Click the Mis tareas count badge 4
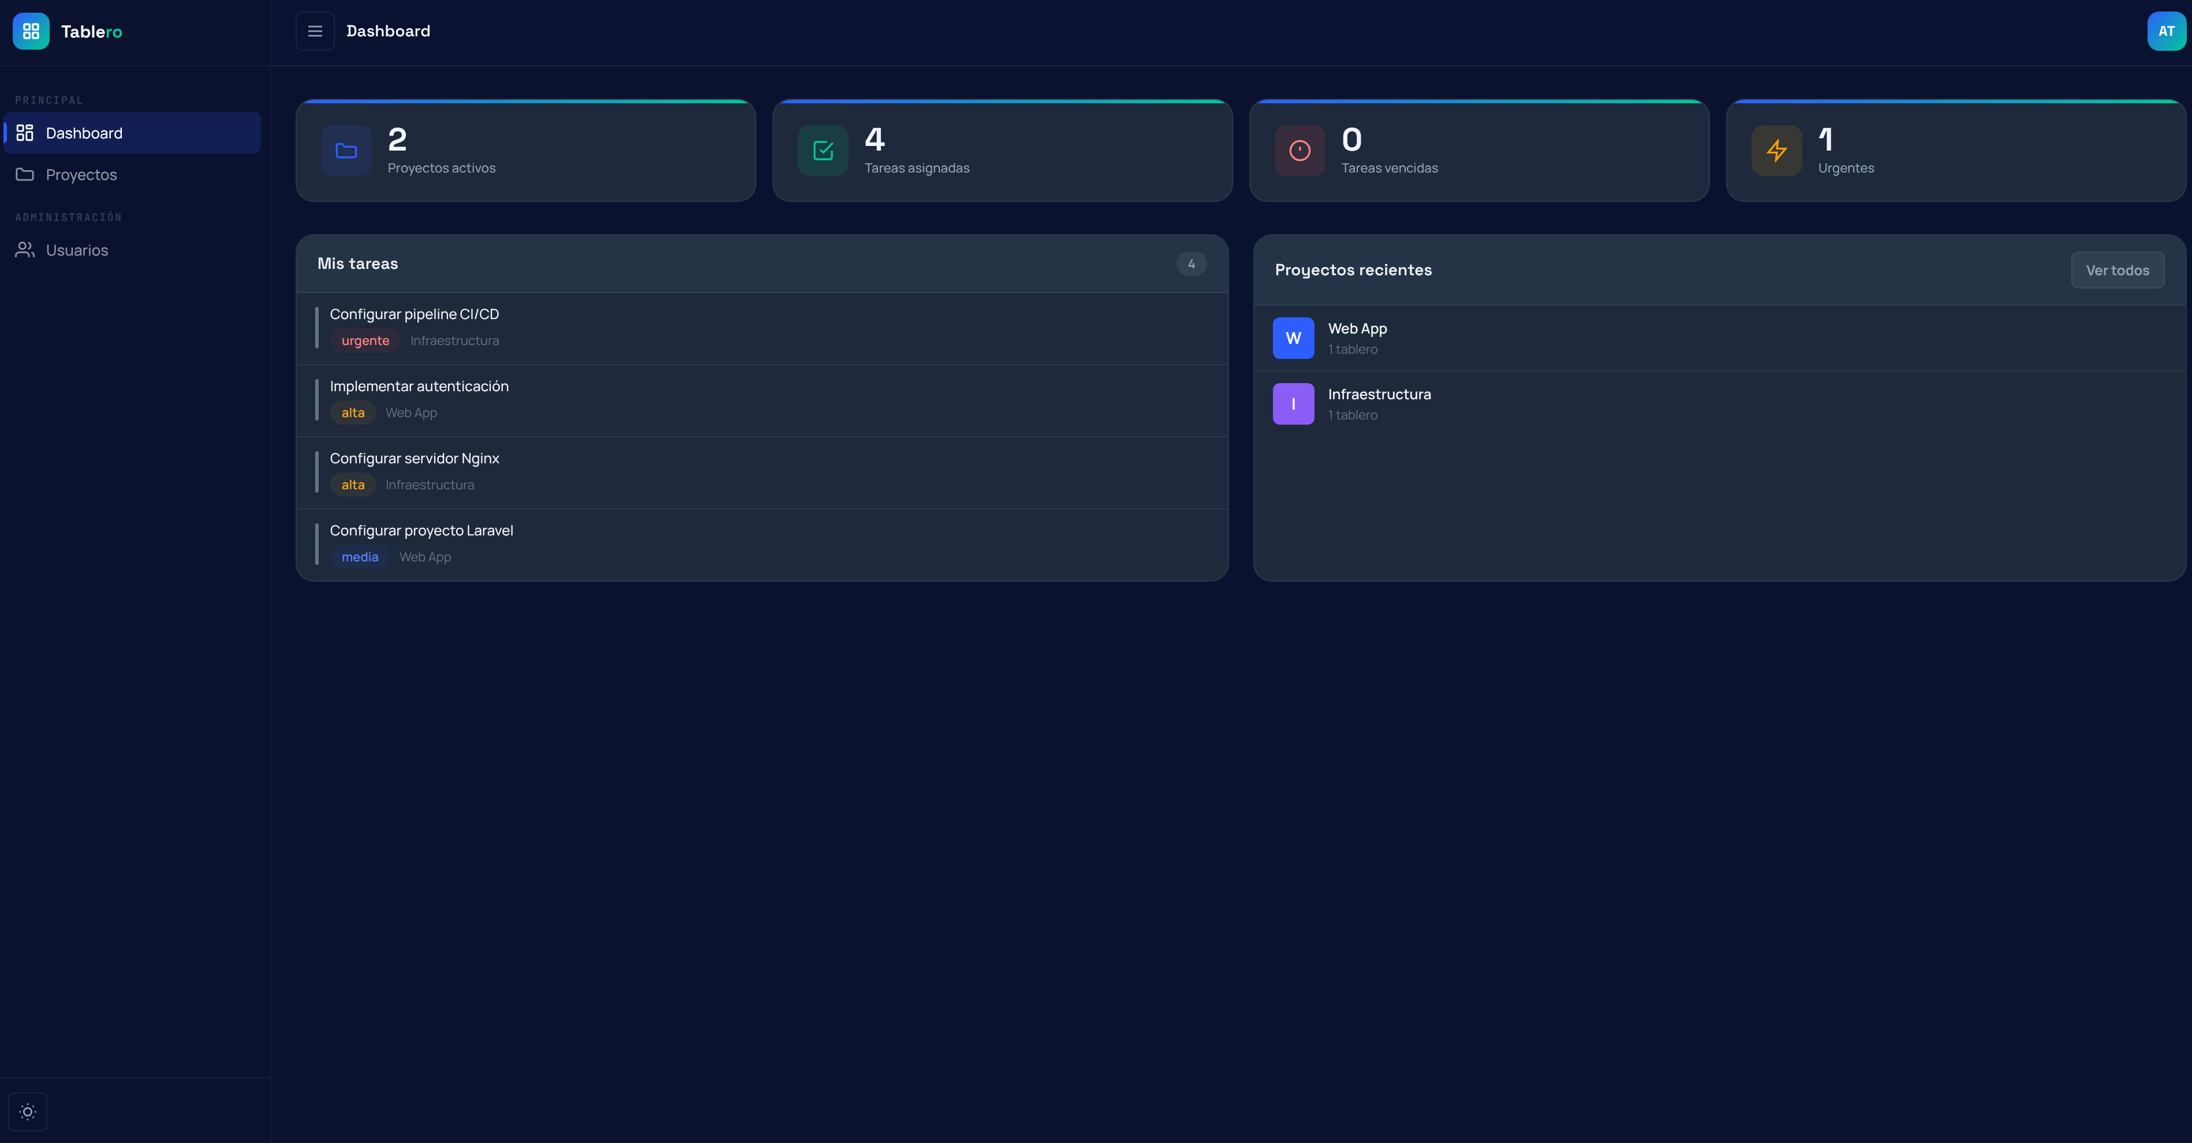 click(x=1192, y=264)
